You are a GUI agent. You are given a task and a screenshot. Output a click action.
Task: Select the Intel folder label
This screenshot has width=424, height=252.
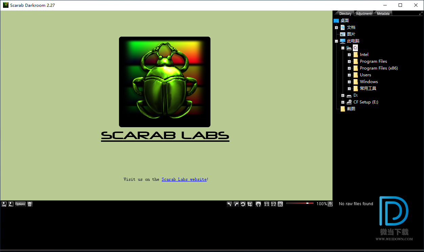coord(364,55)
